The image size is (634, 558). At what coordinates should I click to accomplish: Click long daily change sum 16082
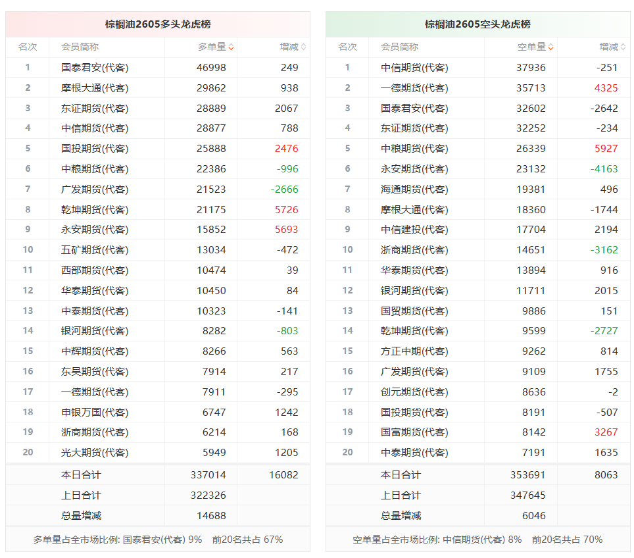(283, 475)
